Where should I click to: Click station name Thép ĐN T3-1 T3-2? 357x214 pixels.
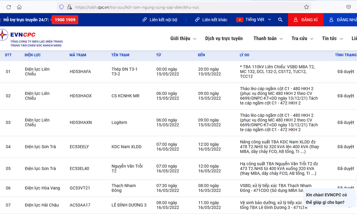(x=124, y=72)
